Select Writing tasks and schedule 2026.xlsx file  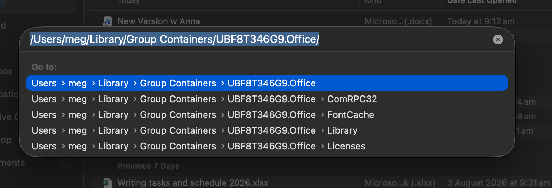point(193,183)
